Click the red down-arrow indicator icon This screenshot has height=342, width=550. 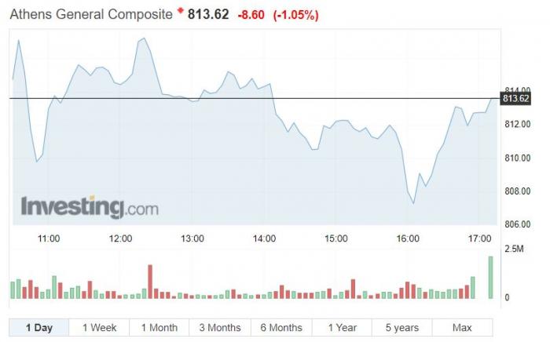180,12
